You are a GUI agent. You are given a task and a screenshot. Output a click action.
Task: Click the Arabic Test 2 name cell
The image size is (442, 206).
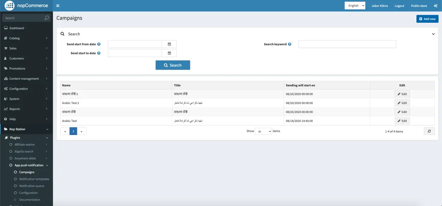[x=116, y=103]
